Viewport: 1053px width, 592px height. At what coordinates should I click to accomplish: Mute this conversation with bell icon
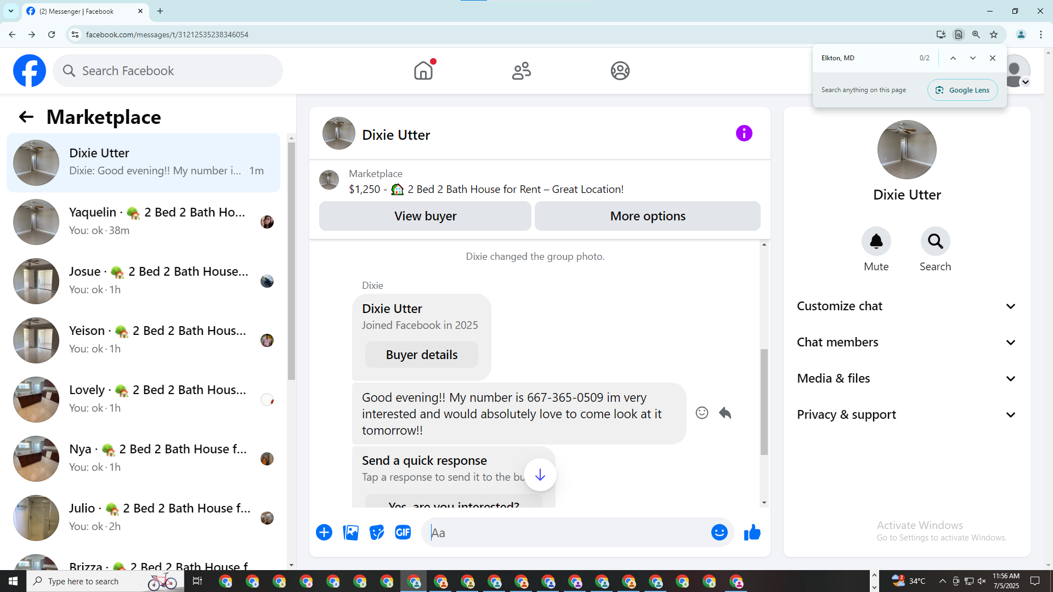point(876,241)
